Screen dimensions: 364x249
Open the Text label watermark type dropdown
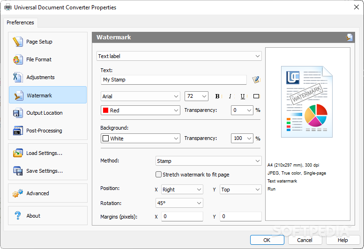pyautogui.click(x=179, y=56)
